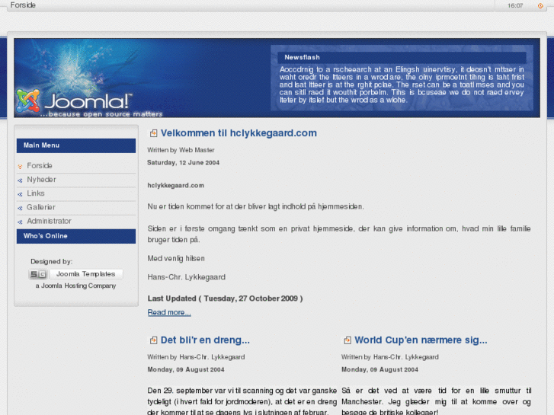Click the blue arrow bullet beside Links
Image resolution: width=554 pixels, height=415 pixels.
click(x=20, y=194)
